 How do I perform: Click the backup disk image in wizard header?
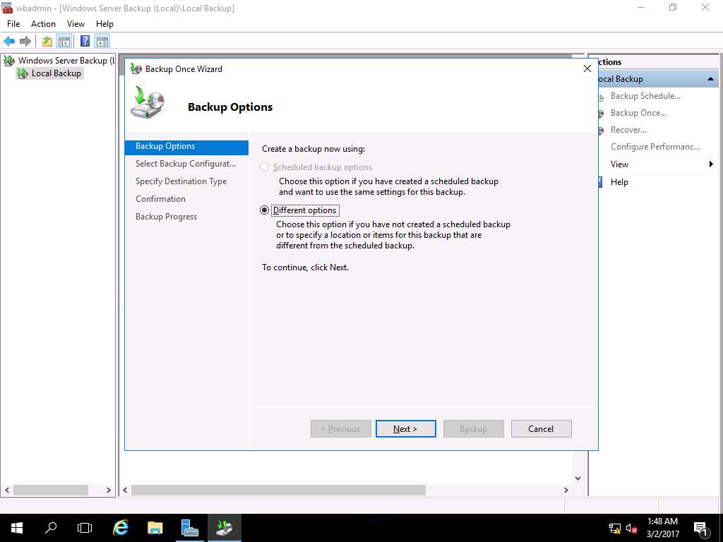point(148,102)
